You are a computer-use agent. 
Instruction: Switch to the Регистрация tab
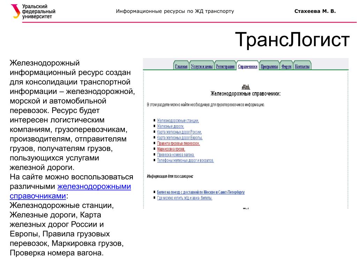225,66
